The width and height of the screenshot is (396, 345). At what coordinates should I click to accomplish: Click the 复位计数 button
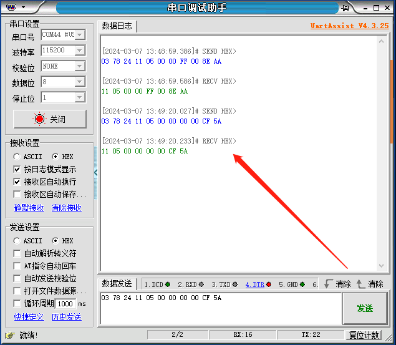tap(364, 336)
